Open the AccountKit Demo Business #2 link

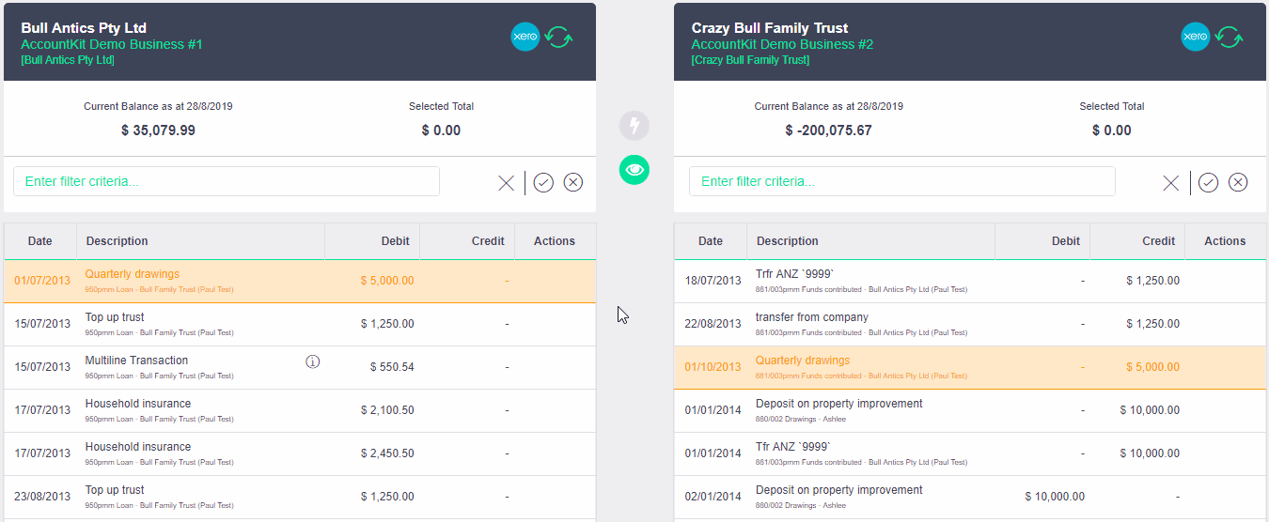[782, 44]
